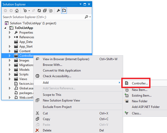Expand the References node

(x=10, y=37)
